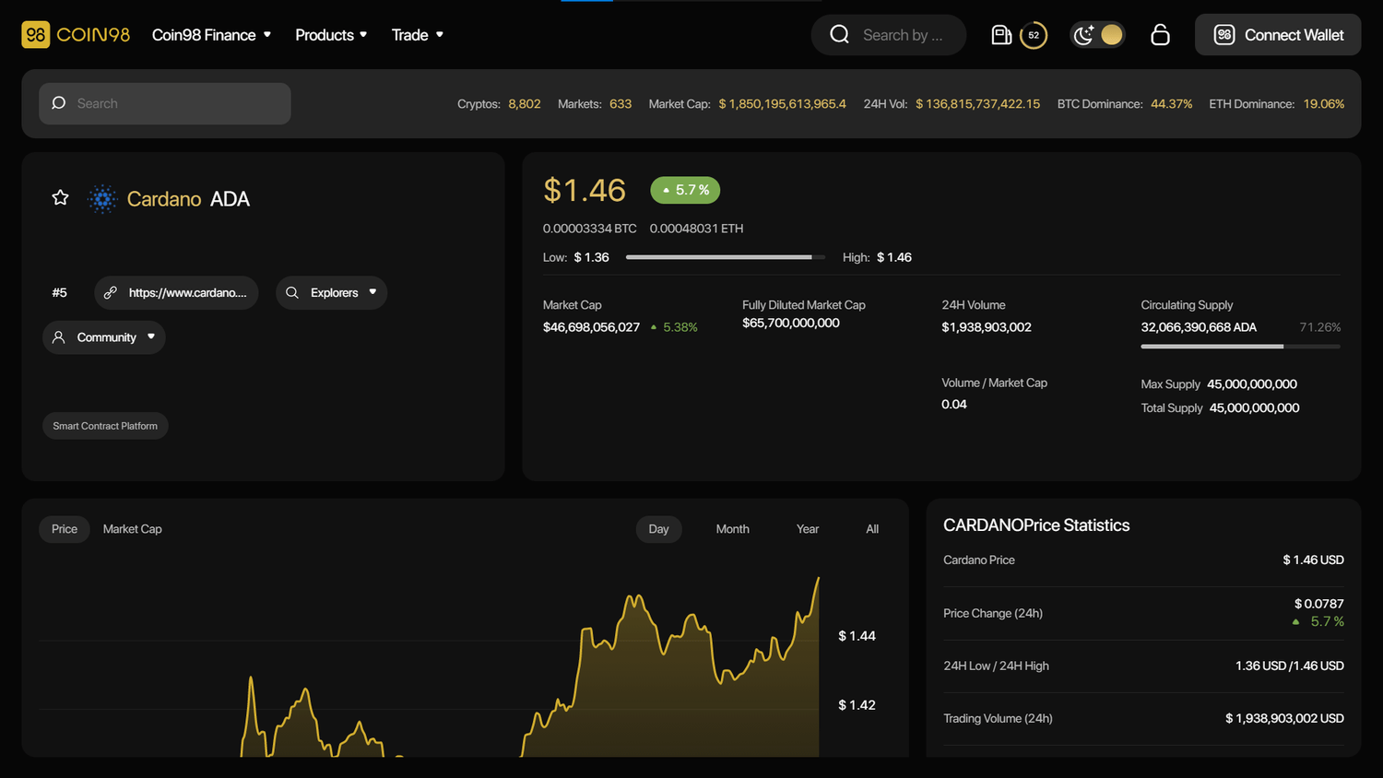Click the $1.44 chart axis label
Image resolution: width=1383 pixels, height=778 pixels.
point(857,636)
